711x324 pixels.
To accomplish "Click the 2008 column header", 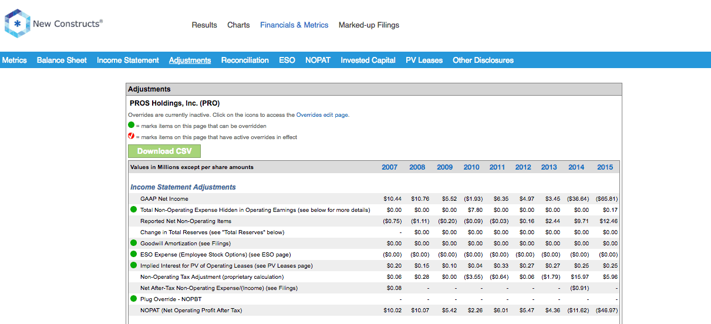I will pos(417,167).
